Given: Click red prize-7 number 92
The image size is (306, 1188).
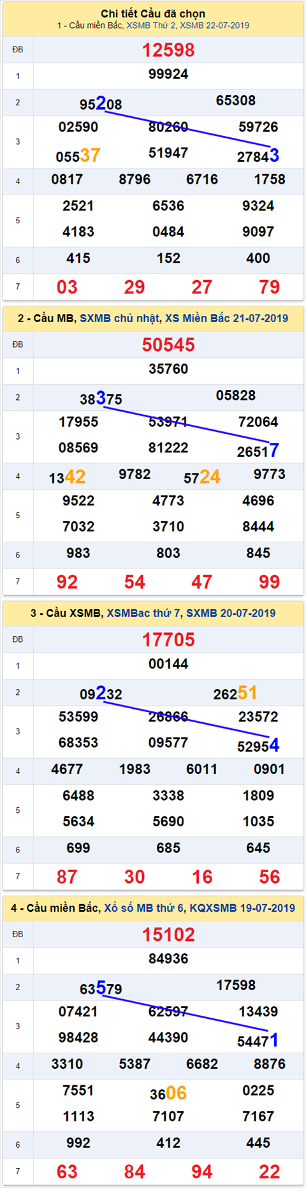Looking at the screenshot, I should point(67,582).
